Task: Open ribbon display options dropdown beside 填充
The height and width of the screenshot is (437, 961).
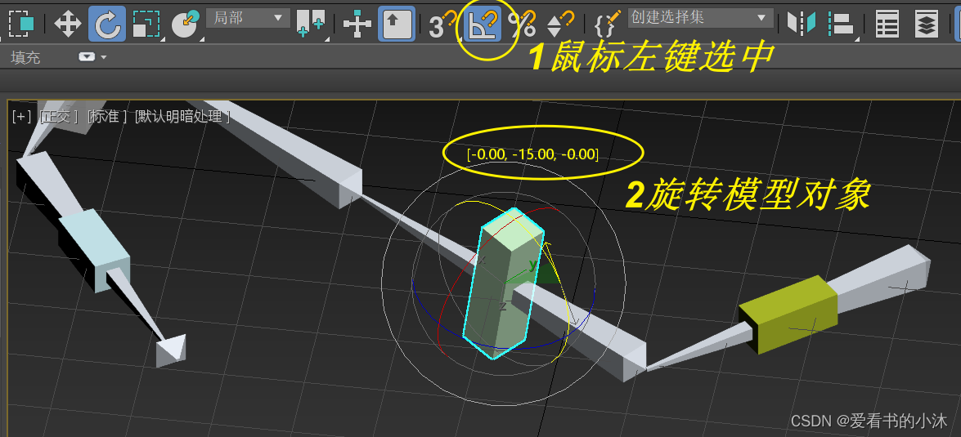Action: click(x=92, y=57)
